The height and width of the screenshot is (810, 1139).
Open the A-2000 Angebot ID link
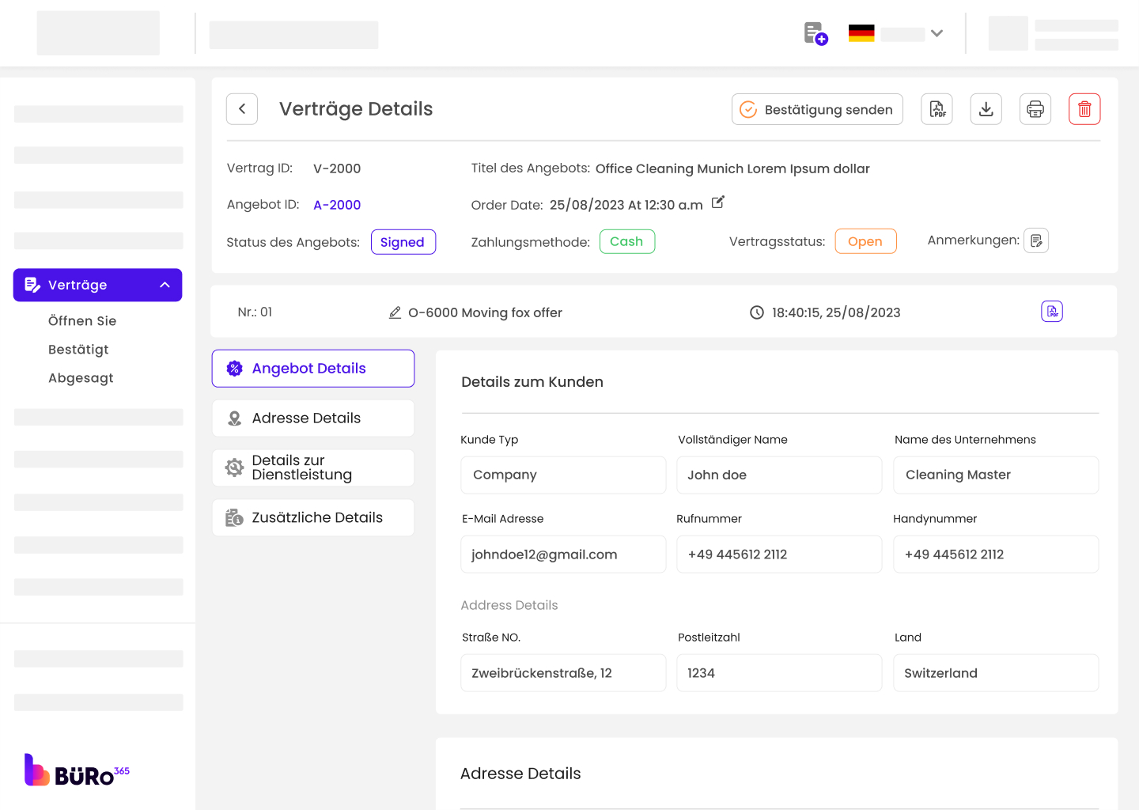pos(337,205)
